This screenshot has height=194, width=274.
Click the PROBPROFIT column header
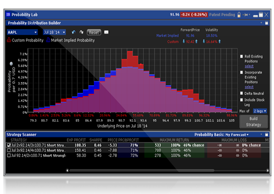tap(128, 140)
